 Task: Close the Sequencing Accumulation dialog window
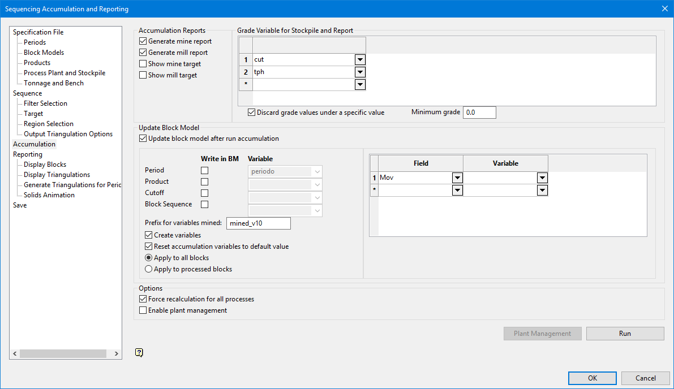click(664, 8)
